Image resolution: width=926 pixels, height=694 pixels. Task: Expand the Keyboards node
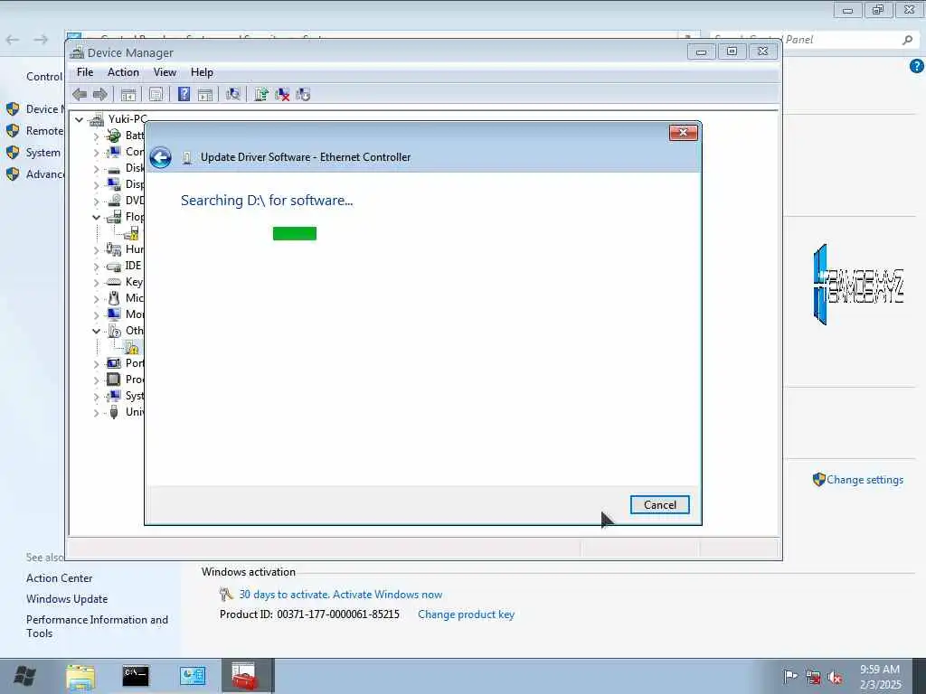tap(96, 283)
